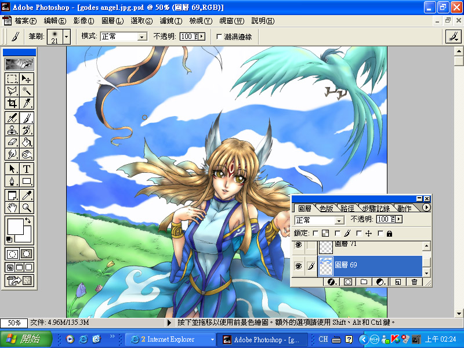Open the 檔案(F) menu
Image resolution: width=464 pixels, height=348 pixels.
pyautogui.click(x=26, y=21)
